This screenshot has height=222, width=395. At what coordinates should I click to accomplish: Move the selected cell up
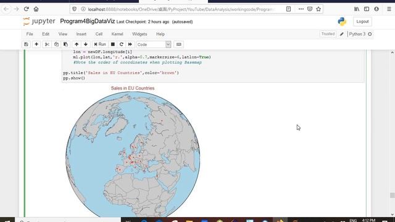point(77,44)
